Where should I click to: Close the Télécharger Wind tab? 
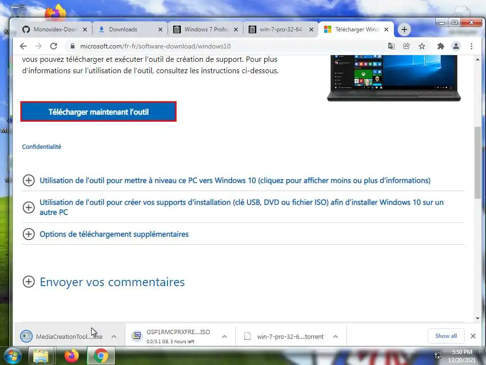pyautogui.click(x=386, y=29)
